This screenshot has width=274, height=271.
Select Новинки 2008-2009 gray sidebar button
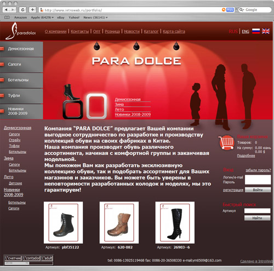(x=21, y=111)
